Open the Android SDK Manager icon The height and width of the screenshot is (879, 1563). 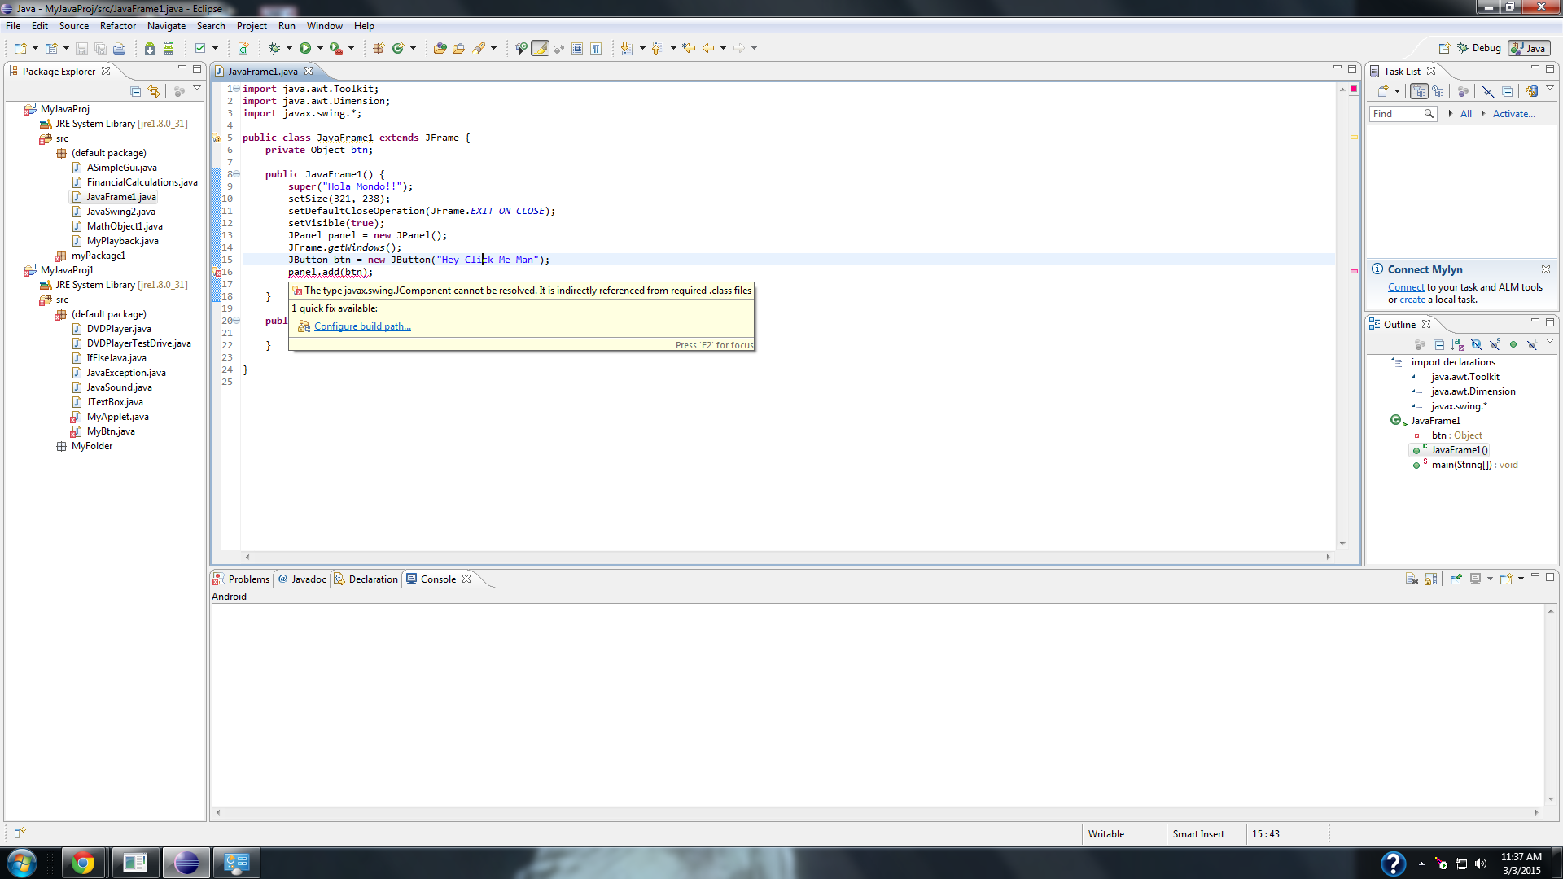(150, 49)
